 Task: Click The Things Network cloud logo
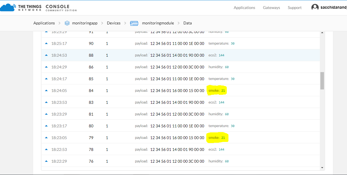pos(8,8)
